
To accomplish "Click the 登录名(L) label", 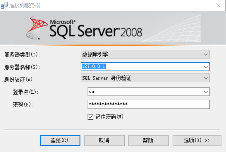I will tap(25, 92).
